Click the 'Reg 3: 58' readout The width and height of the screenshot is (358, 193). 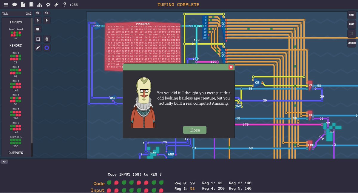click(185, 189)
